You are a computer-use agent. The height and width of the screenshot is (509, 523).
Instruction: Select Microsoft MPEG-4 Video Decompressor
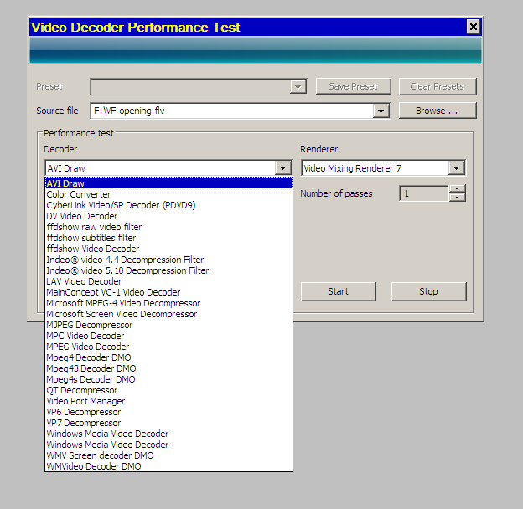tap(168, 303)
